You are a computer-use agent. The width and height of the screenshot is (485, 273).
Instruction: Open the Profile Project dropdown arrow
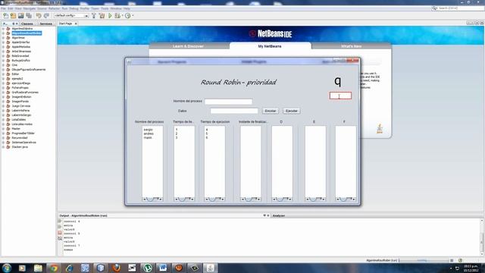(133, 15)
